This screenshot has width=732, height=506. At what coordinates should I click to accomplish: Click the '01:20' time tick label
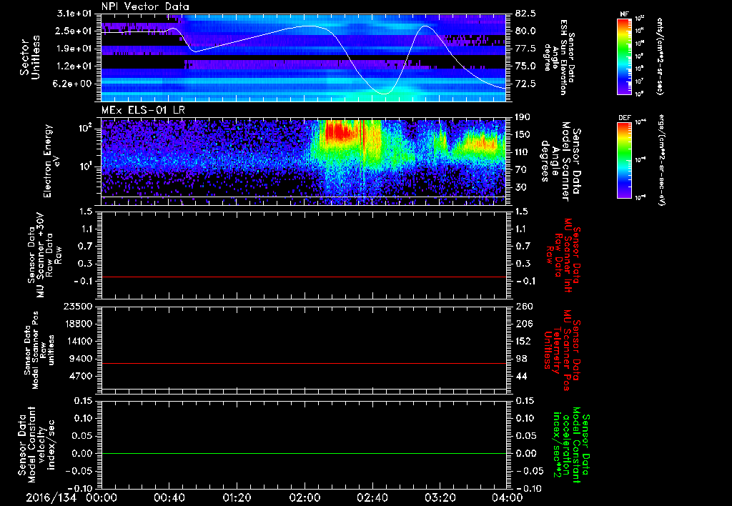coord(237,497)
